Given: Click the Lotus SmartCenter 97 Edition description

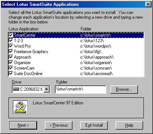Looking at the screenshot, I should point(58,103).
